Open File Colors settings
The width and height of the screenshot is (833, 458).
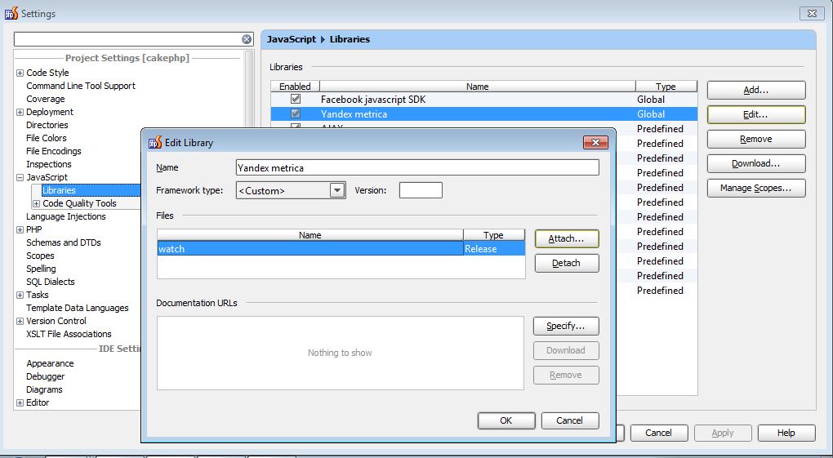coord(47,138)
